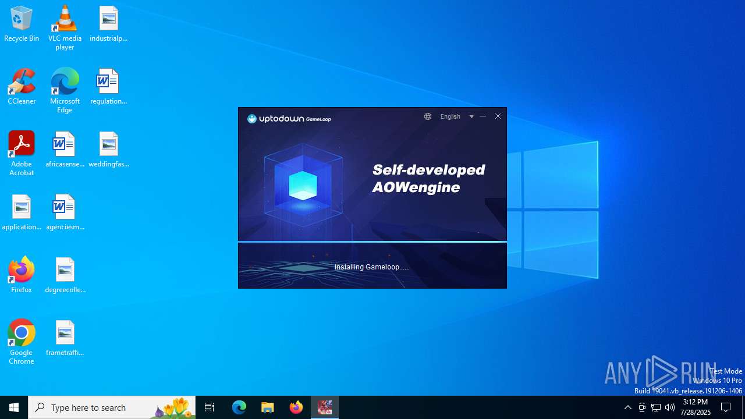
Task: Open Microsoft Edge from the taskbar
Action: 239,407
